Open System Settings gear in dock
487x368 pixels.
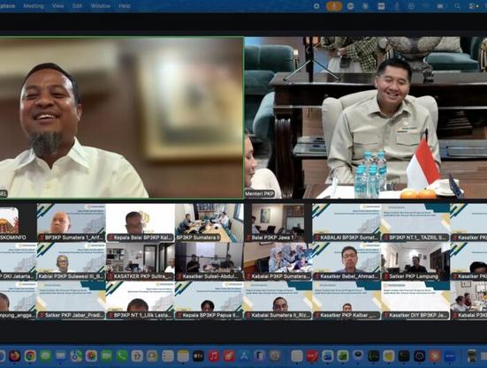point(275,356)
